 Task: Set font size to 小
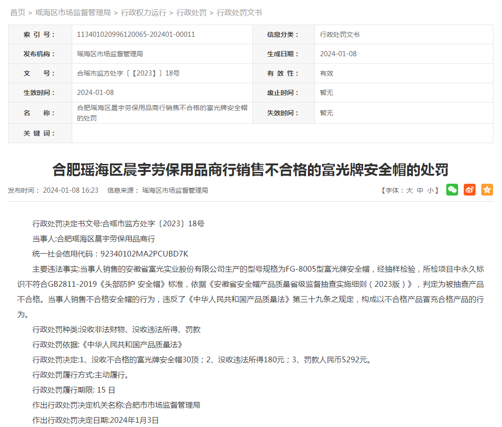[x=430, y=191]
